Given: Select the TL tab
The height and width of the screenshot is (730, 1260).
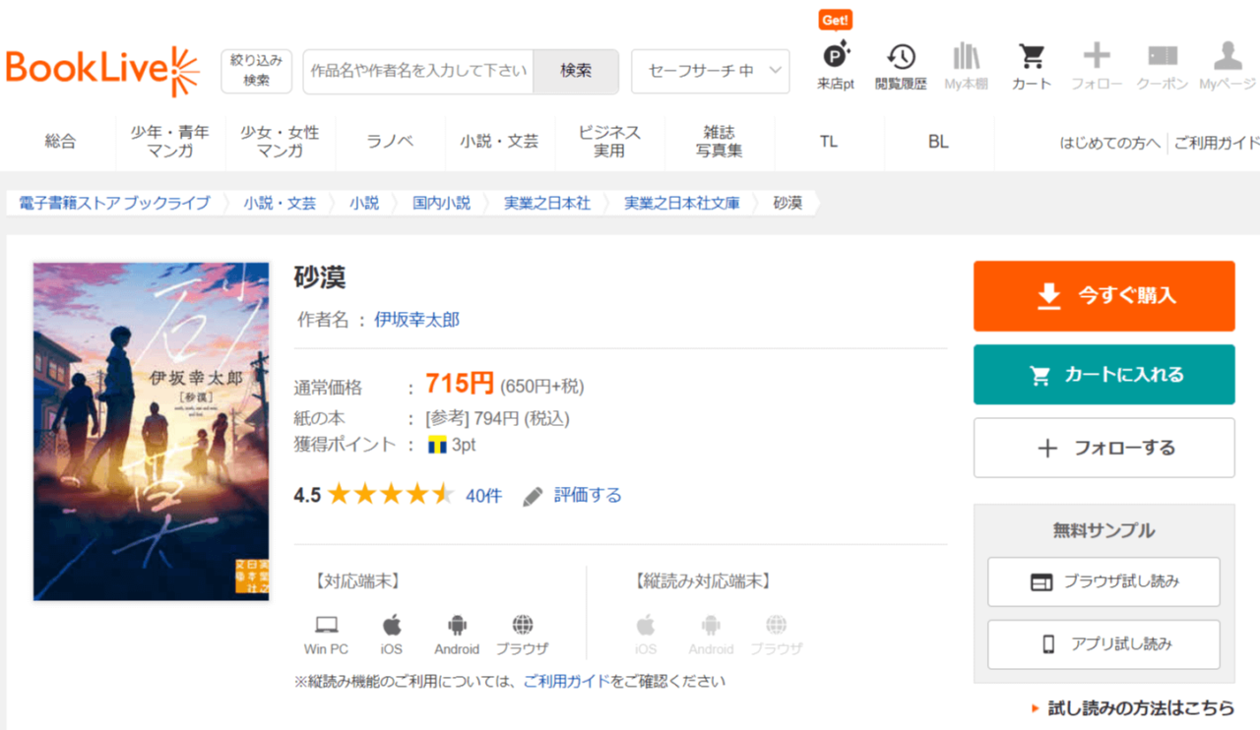Looking at the screenshot, I should click(829, 142).
